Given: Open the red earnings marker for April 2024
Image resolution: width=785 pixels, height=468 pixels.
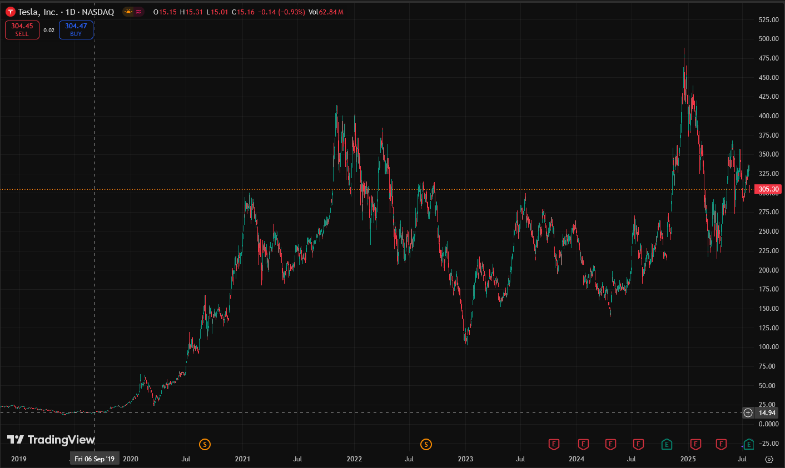Looking at the screenshot, I should click(x=610, y=444).
